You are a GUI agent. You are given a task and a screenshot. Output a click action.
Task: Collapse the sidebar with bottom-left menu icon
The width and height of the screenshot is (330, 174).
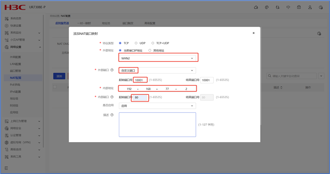[x=6, y=168]
